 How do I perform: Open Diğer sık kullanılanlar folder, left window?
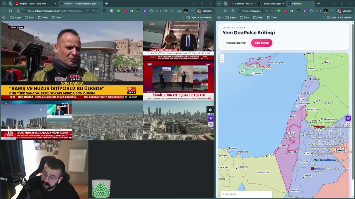(199, 17)
